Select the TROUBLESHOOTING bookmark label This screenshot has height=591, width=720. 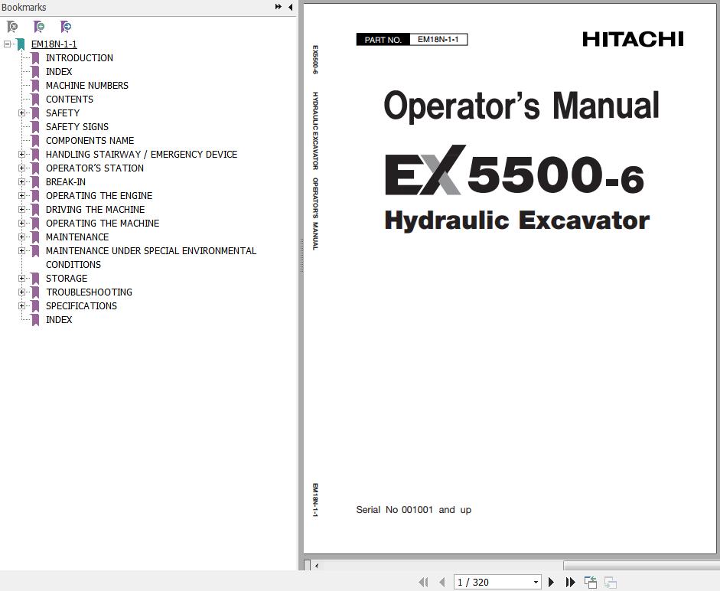[89, 292]
